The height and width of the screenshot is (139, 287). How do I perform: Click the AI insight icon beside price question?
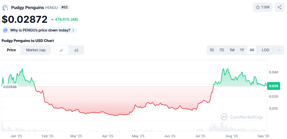click(x=5, y=30)
